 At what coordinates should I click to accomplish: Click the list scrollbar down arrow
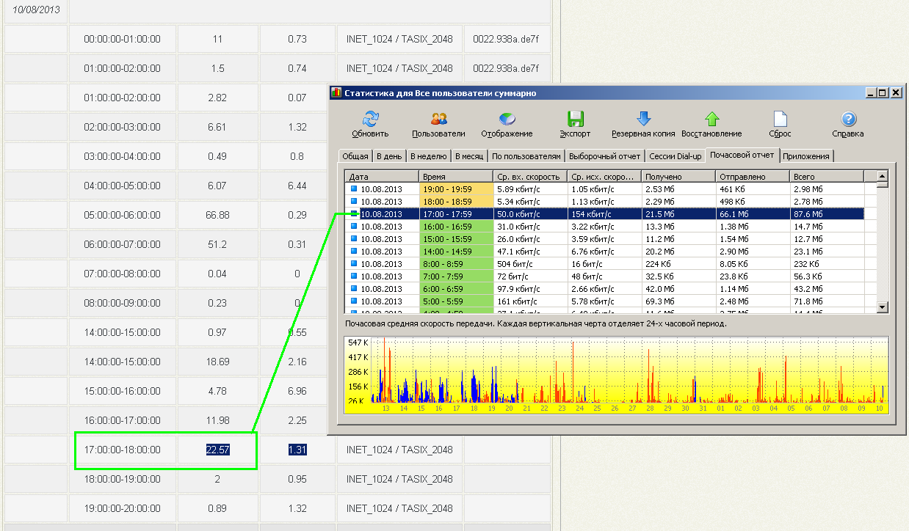(883, 307)
